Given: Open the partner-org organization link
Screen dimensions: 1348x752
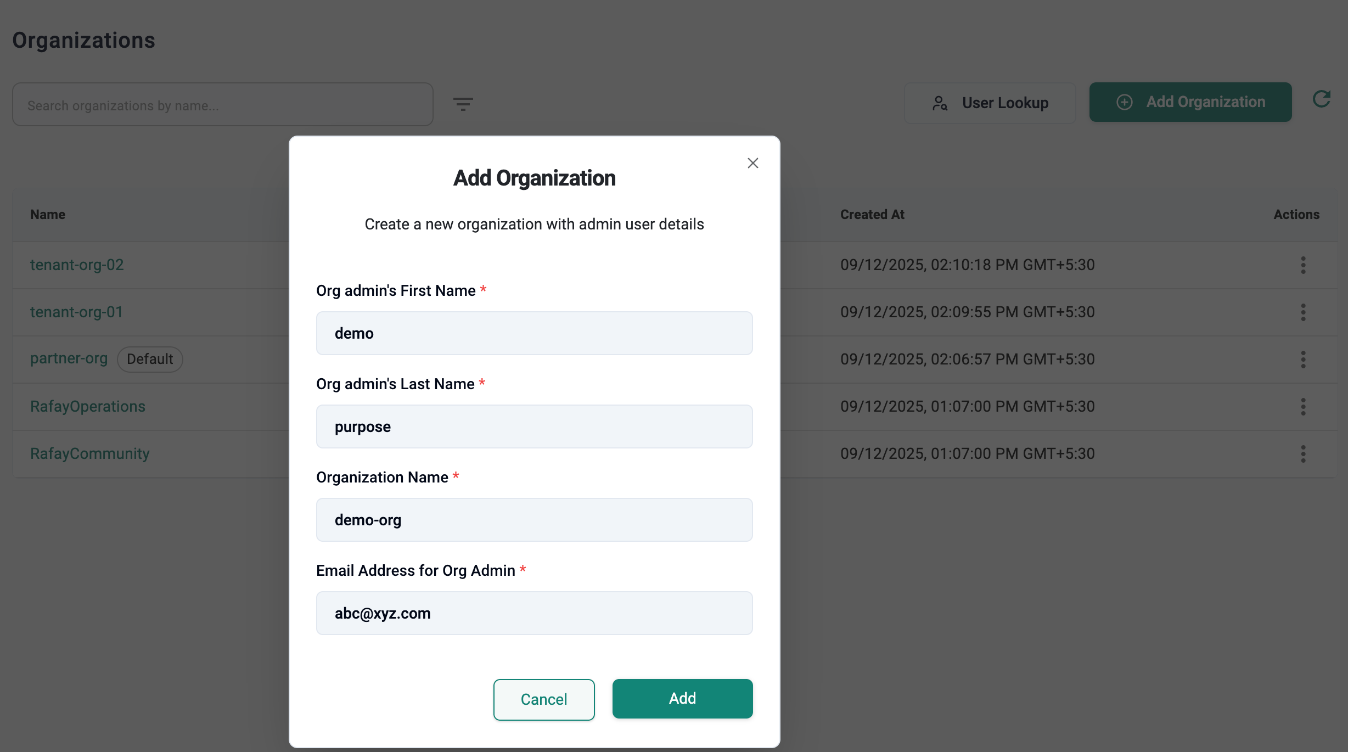Looking at the screenshot, I should pos(69,358).
